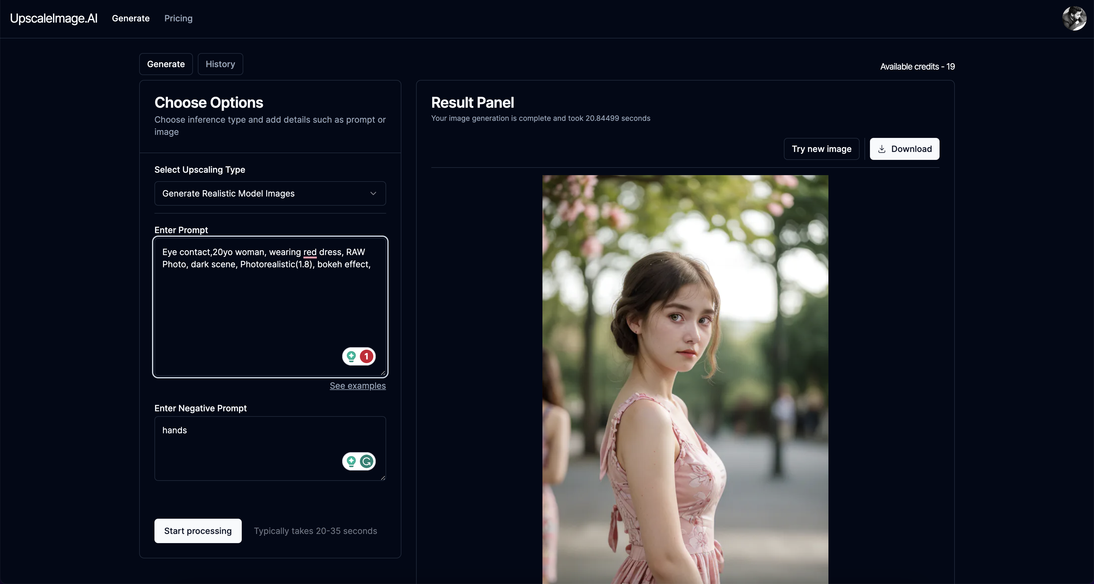The height and width of the screenshot is (584, 1094).
Task: Click the generated woman portrait image
Action: click(x=685, y=379)
